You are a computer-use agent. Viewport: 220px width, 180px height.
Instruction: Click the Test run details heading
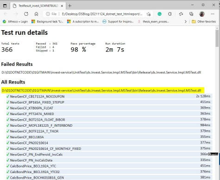tap(25, 32)
